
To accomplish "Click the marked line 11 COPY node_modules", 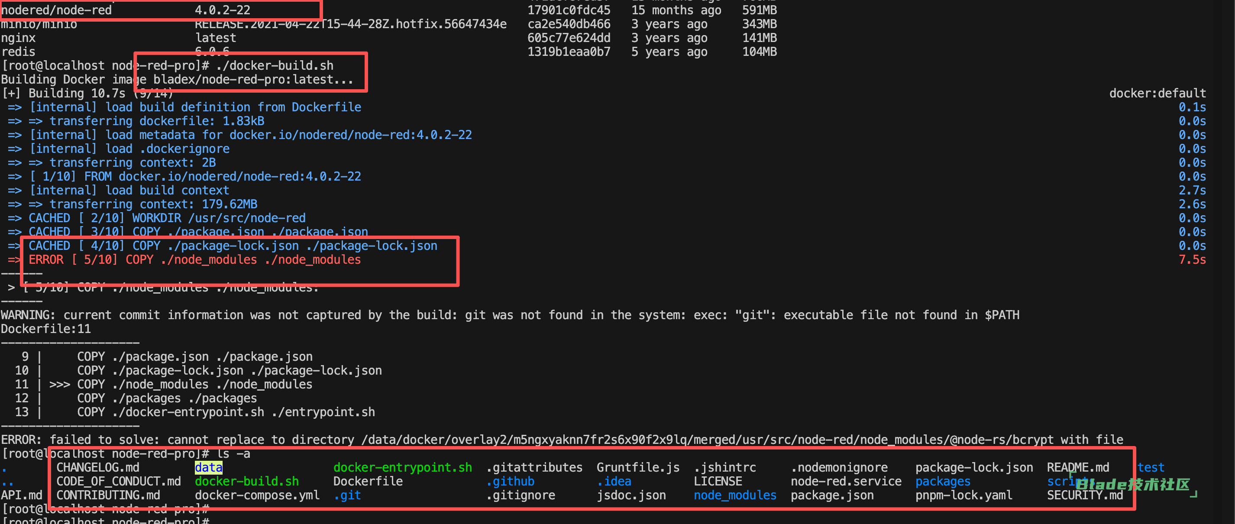I will click(x=194, y=385).
